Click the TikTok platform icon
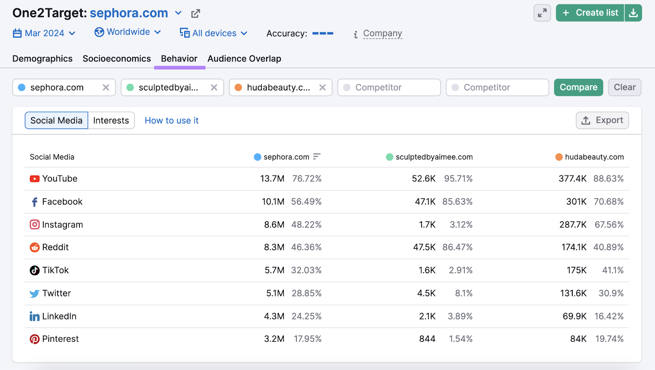The width and height of the screenshot is (655, 370). (x=34, y=270)
